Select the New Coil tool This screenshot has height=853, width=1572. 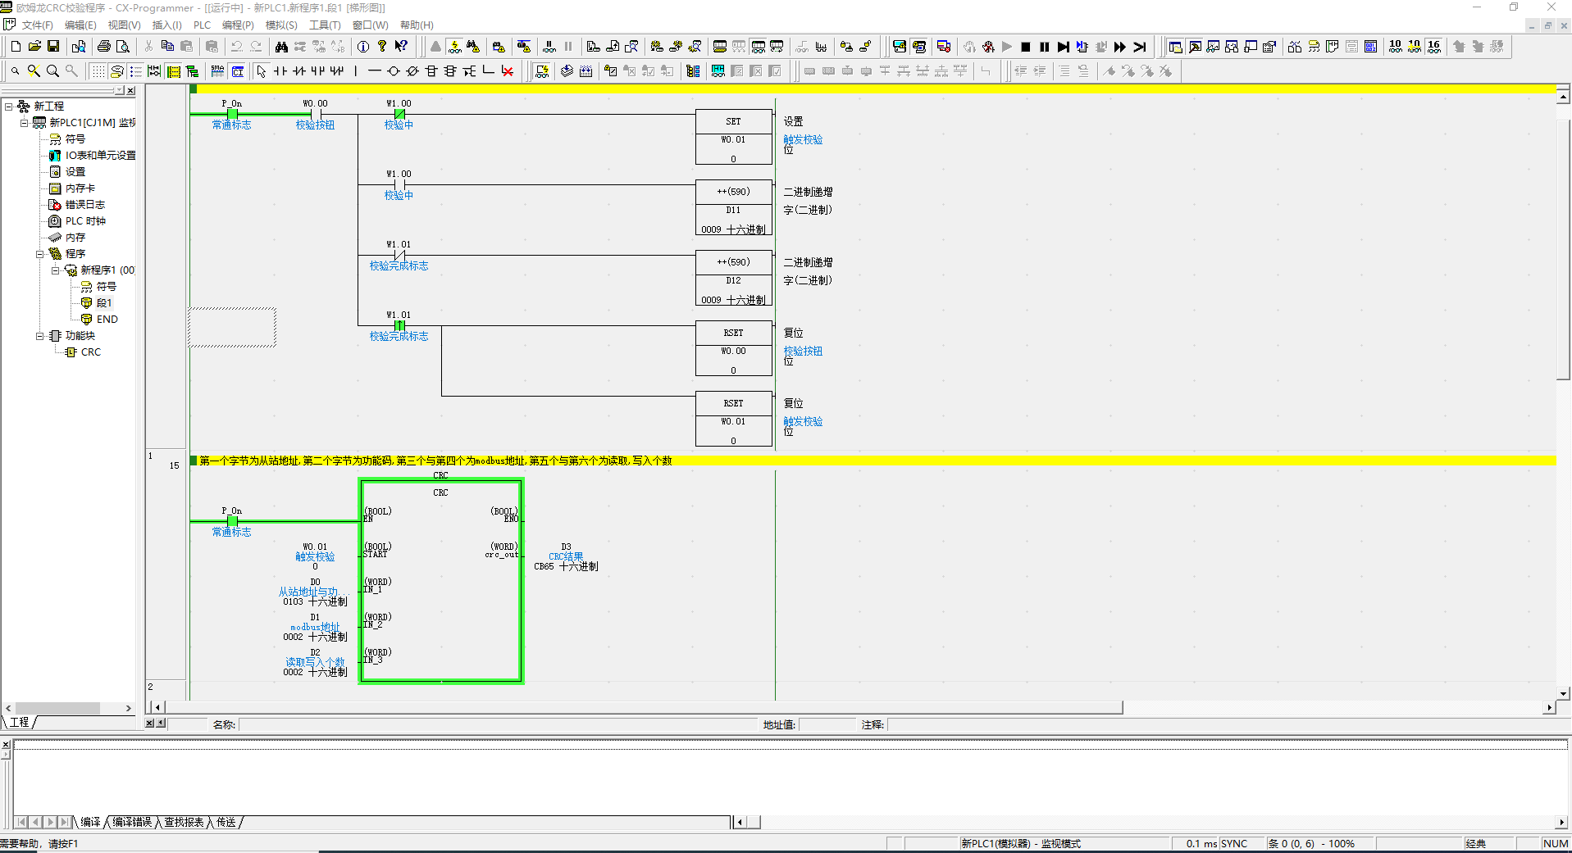click(394, 71)
